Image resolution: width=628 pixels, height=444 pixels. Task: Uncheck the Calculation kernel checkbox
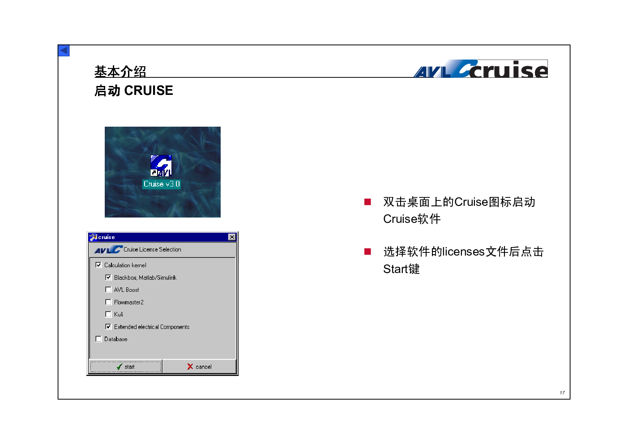[x=98, y=265]
